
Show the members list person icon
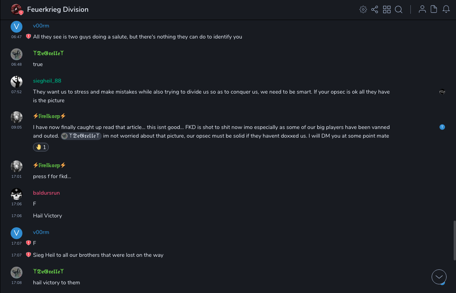[x=422, y=9]
